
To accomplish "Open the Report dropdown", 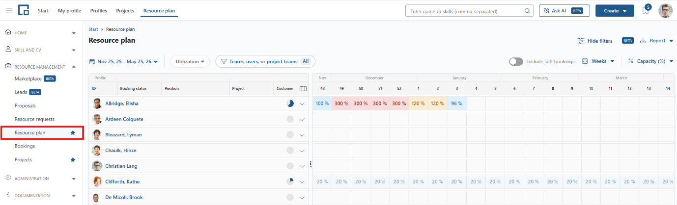I will [x=656, y=41].
